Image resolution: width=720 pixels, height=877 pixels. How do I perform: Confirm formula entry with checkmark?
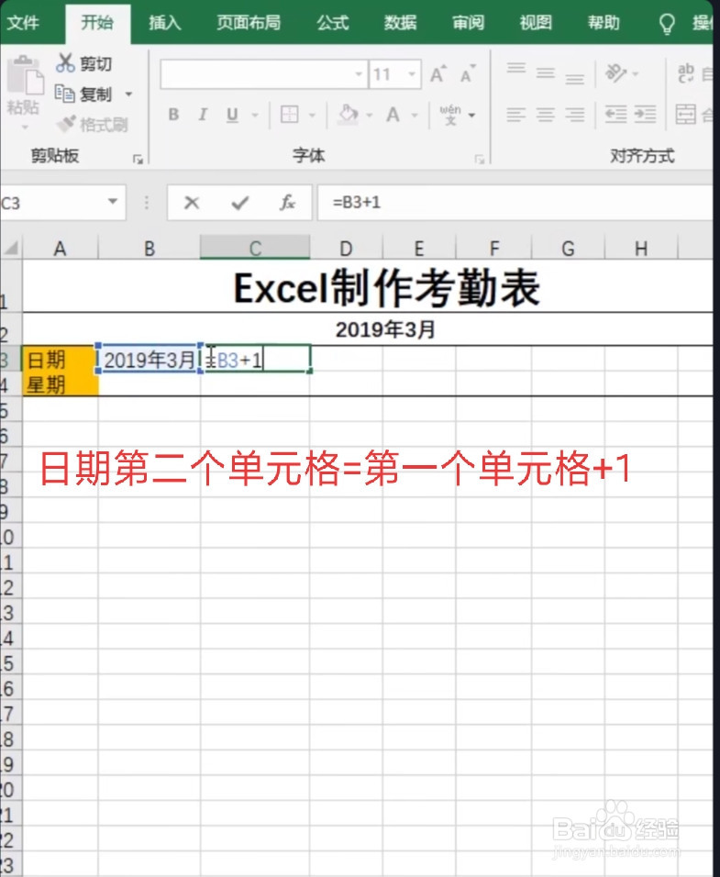(239, 203)
